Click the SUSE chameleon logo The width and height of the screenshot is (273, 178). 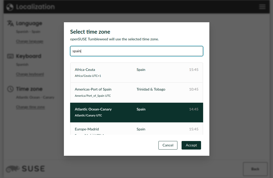[13, 169]
